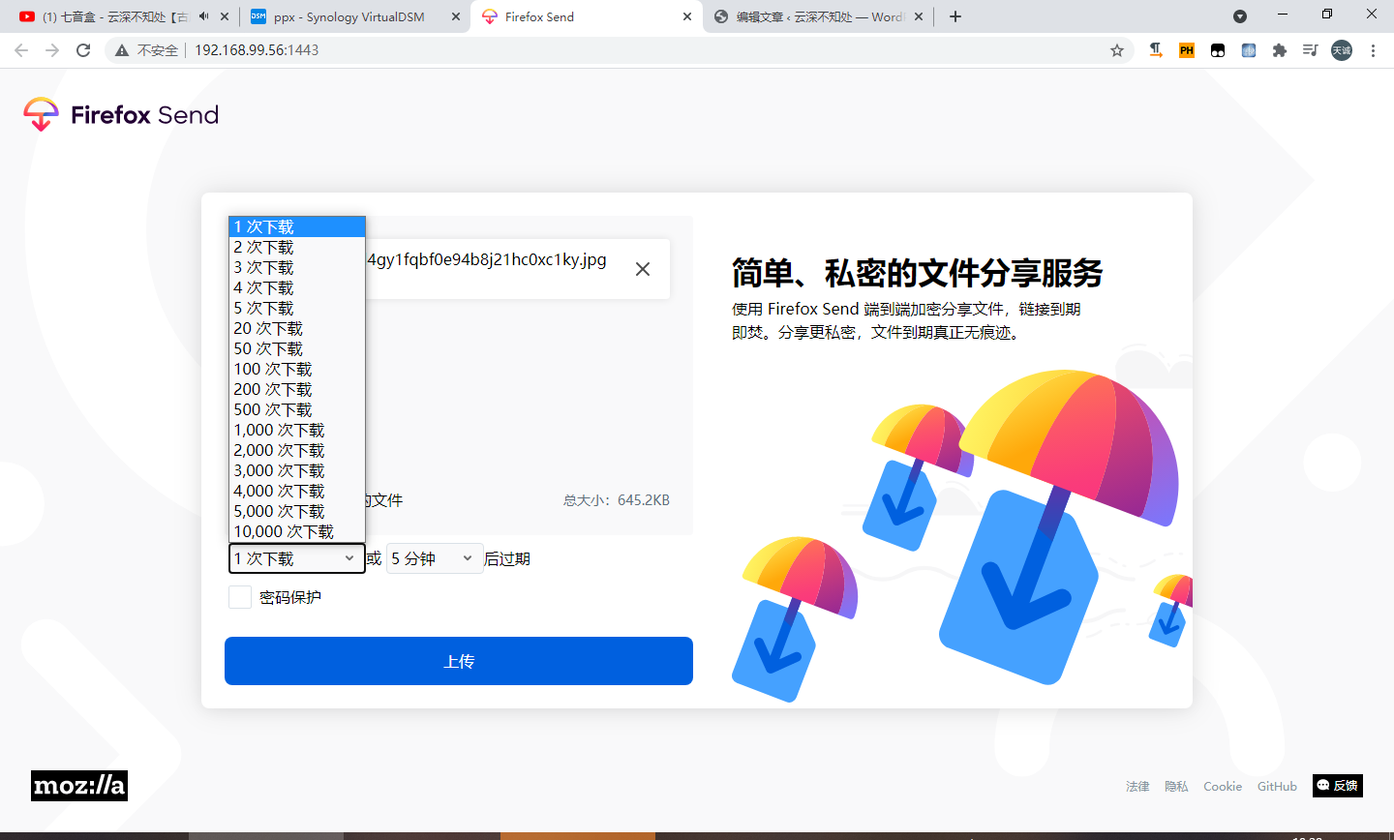
Task: Reload the page with the refresh icon
Action: (82, 50)
